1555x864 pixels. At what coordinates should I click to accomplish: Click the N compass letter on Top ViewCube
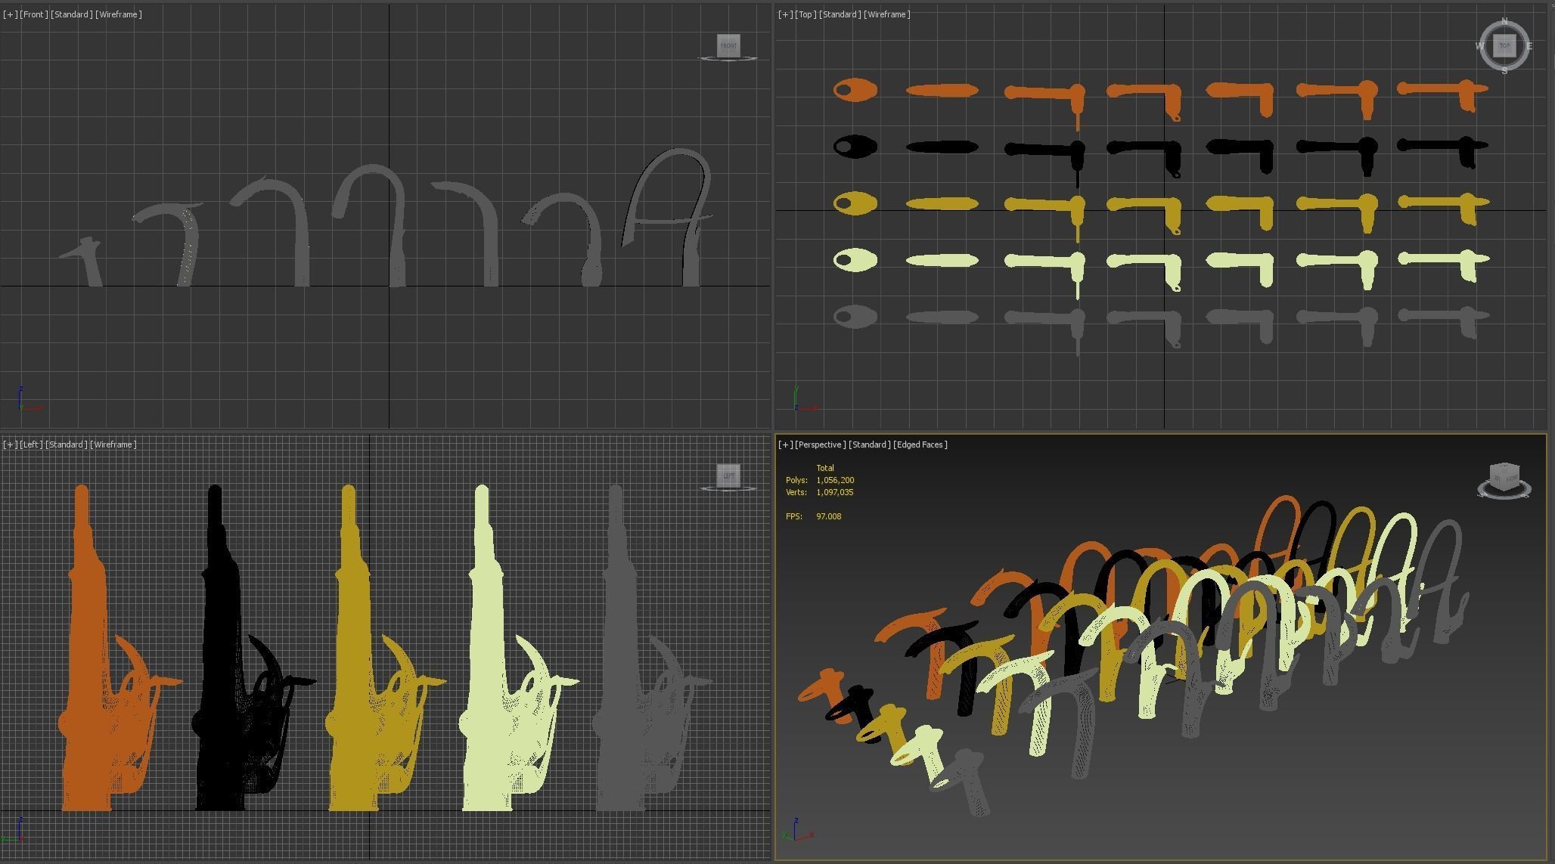[x=1504, y=21]
